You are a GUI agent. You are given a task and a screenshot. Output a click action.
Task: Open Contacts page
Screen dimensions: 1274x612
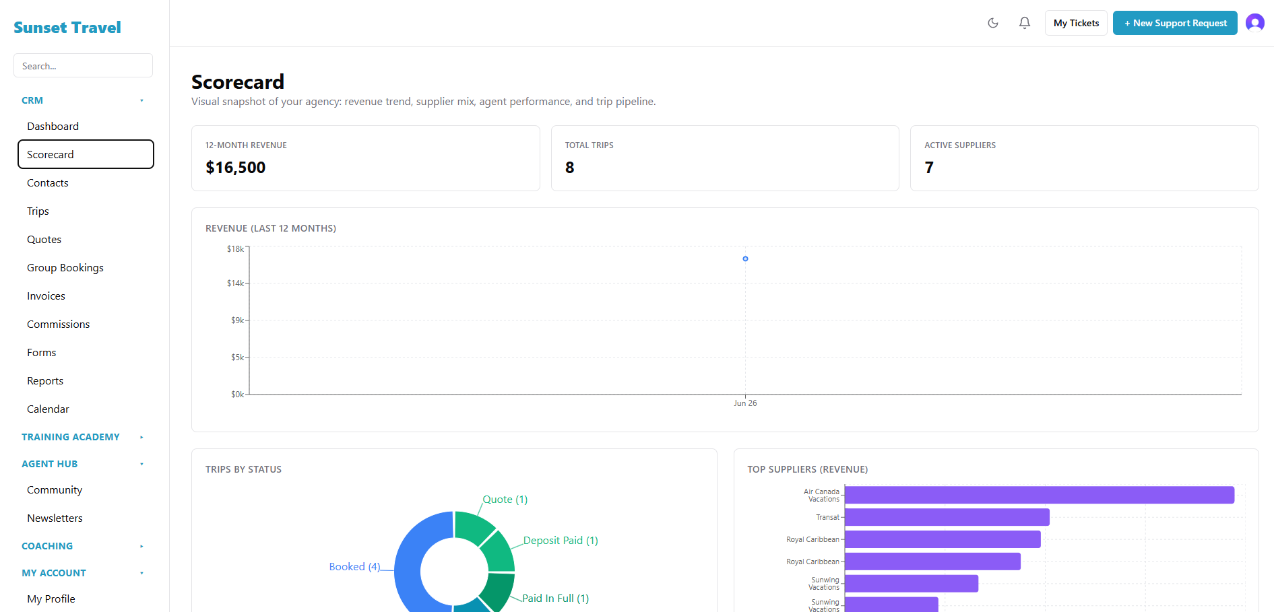pyautogui.click(x=86, y=182)
